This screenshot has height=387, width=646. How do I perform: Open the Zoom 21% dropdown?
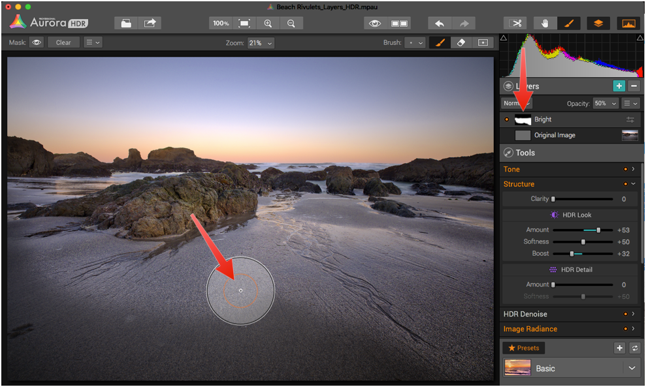tap(261, 42)
